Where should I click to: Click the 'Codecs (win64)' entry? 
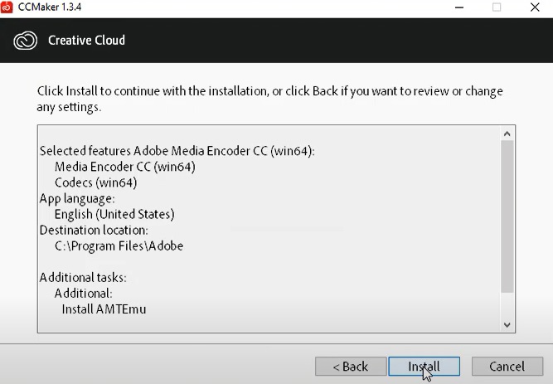(95, 182)
